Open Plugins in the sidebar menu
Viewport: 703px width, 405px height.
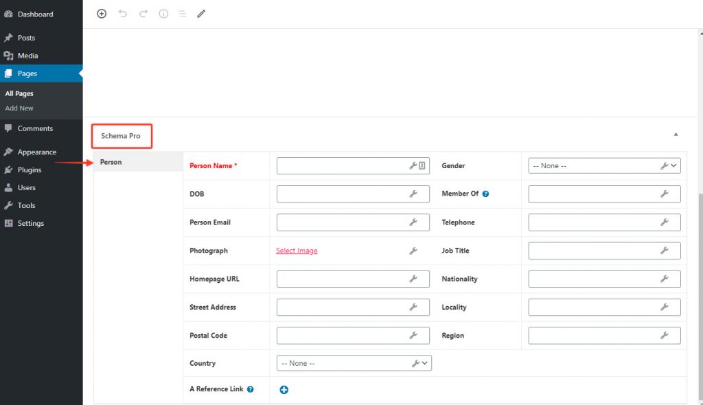pos(30,170)
